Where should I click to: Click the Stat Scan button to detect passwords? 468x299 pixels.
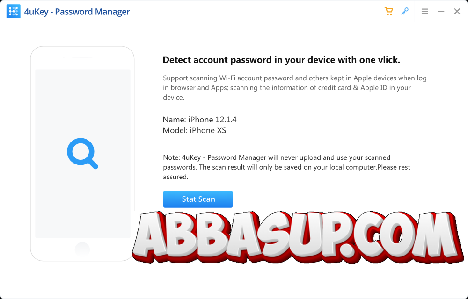(x=197, y=199)
